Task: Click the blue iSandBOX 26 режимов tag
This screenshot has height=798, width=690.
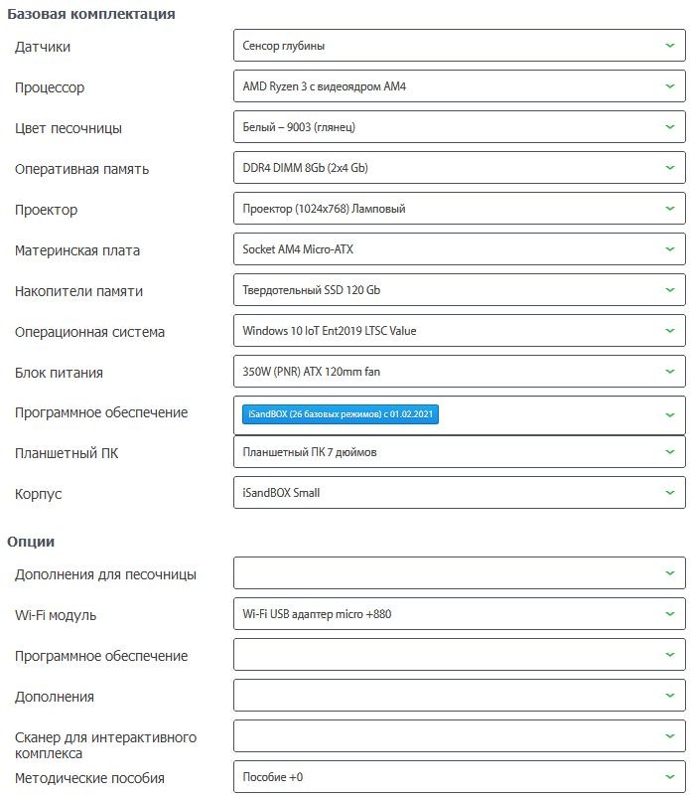Action: tap(341, 414)
